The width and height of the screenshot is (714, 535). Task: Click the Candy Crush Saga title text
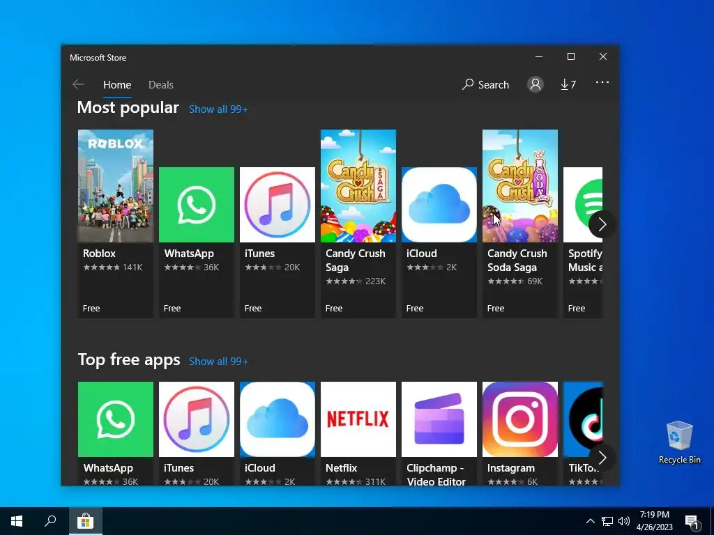click(355, 261)
